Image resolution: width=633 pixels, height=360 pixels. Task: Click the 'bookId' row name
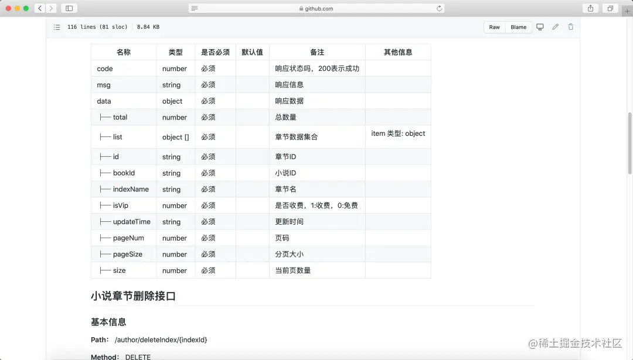coord(124,173)
